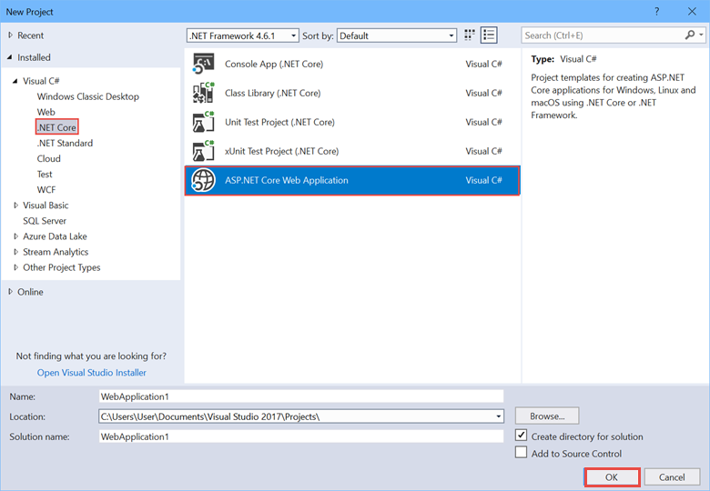710x491 pixels.
Task: Click the Cancel button
Action: pos(672,477)
